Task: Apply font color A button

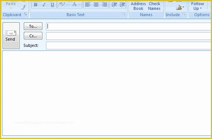Action: click(74, 4)
